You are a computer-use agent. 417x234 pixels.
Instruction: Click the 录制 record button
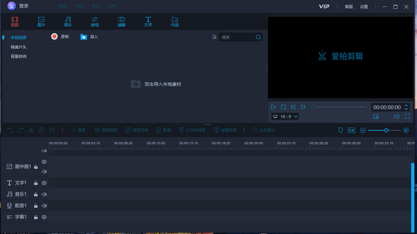(60, 37)
